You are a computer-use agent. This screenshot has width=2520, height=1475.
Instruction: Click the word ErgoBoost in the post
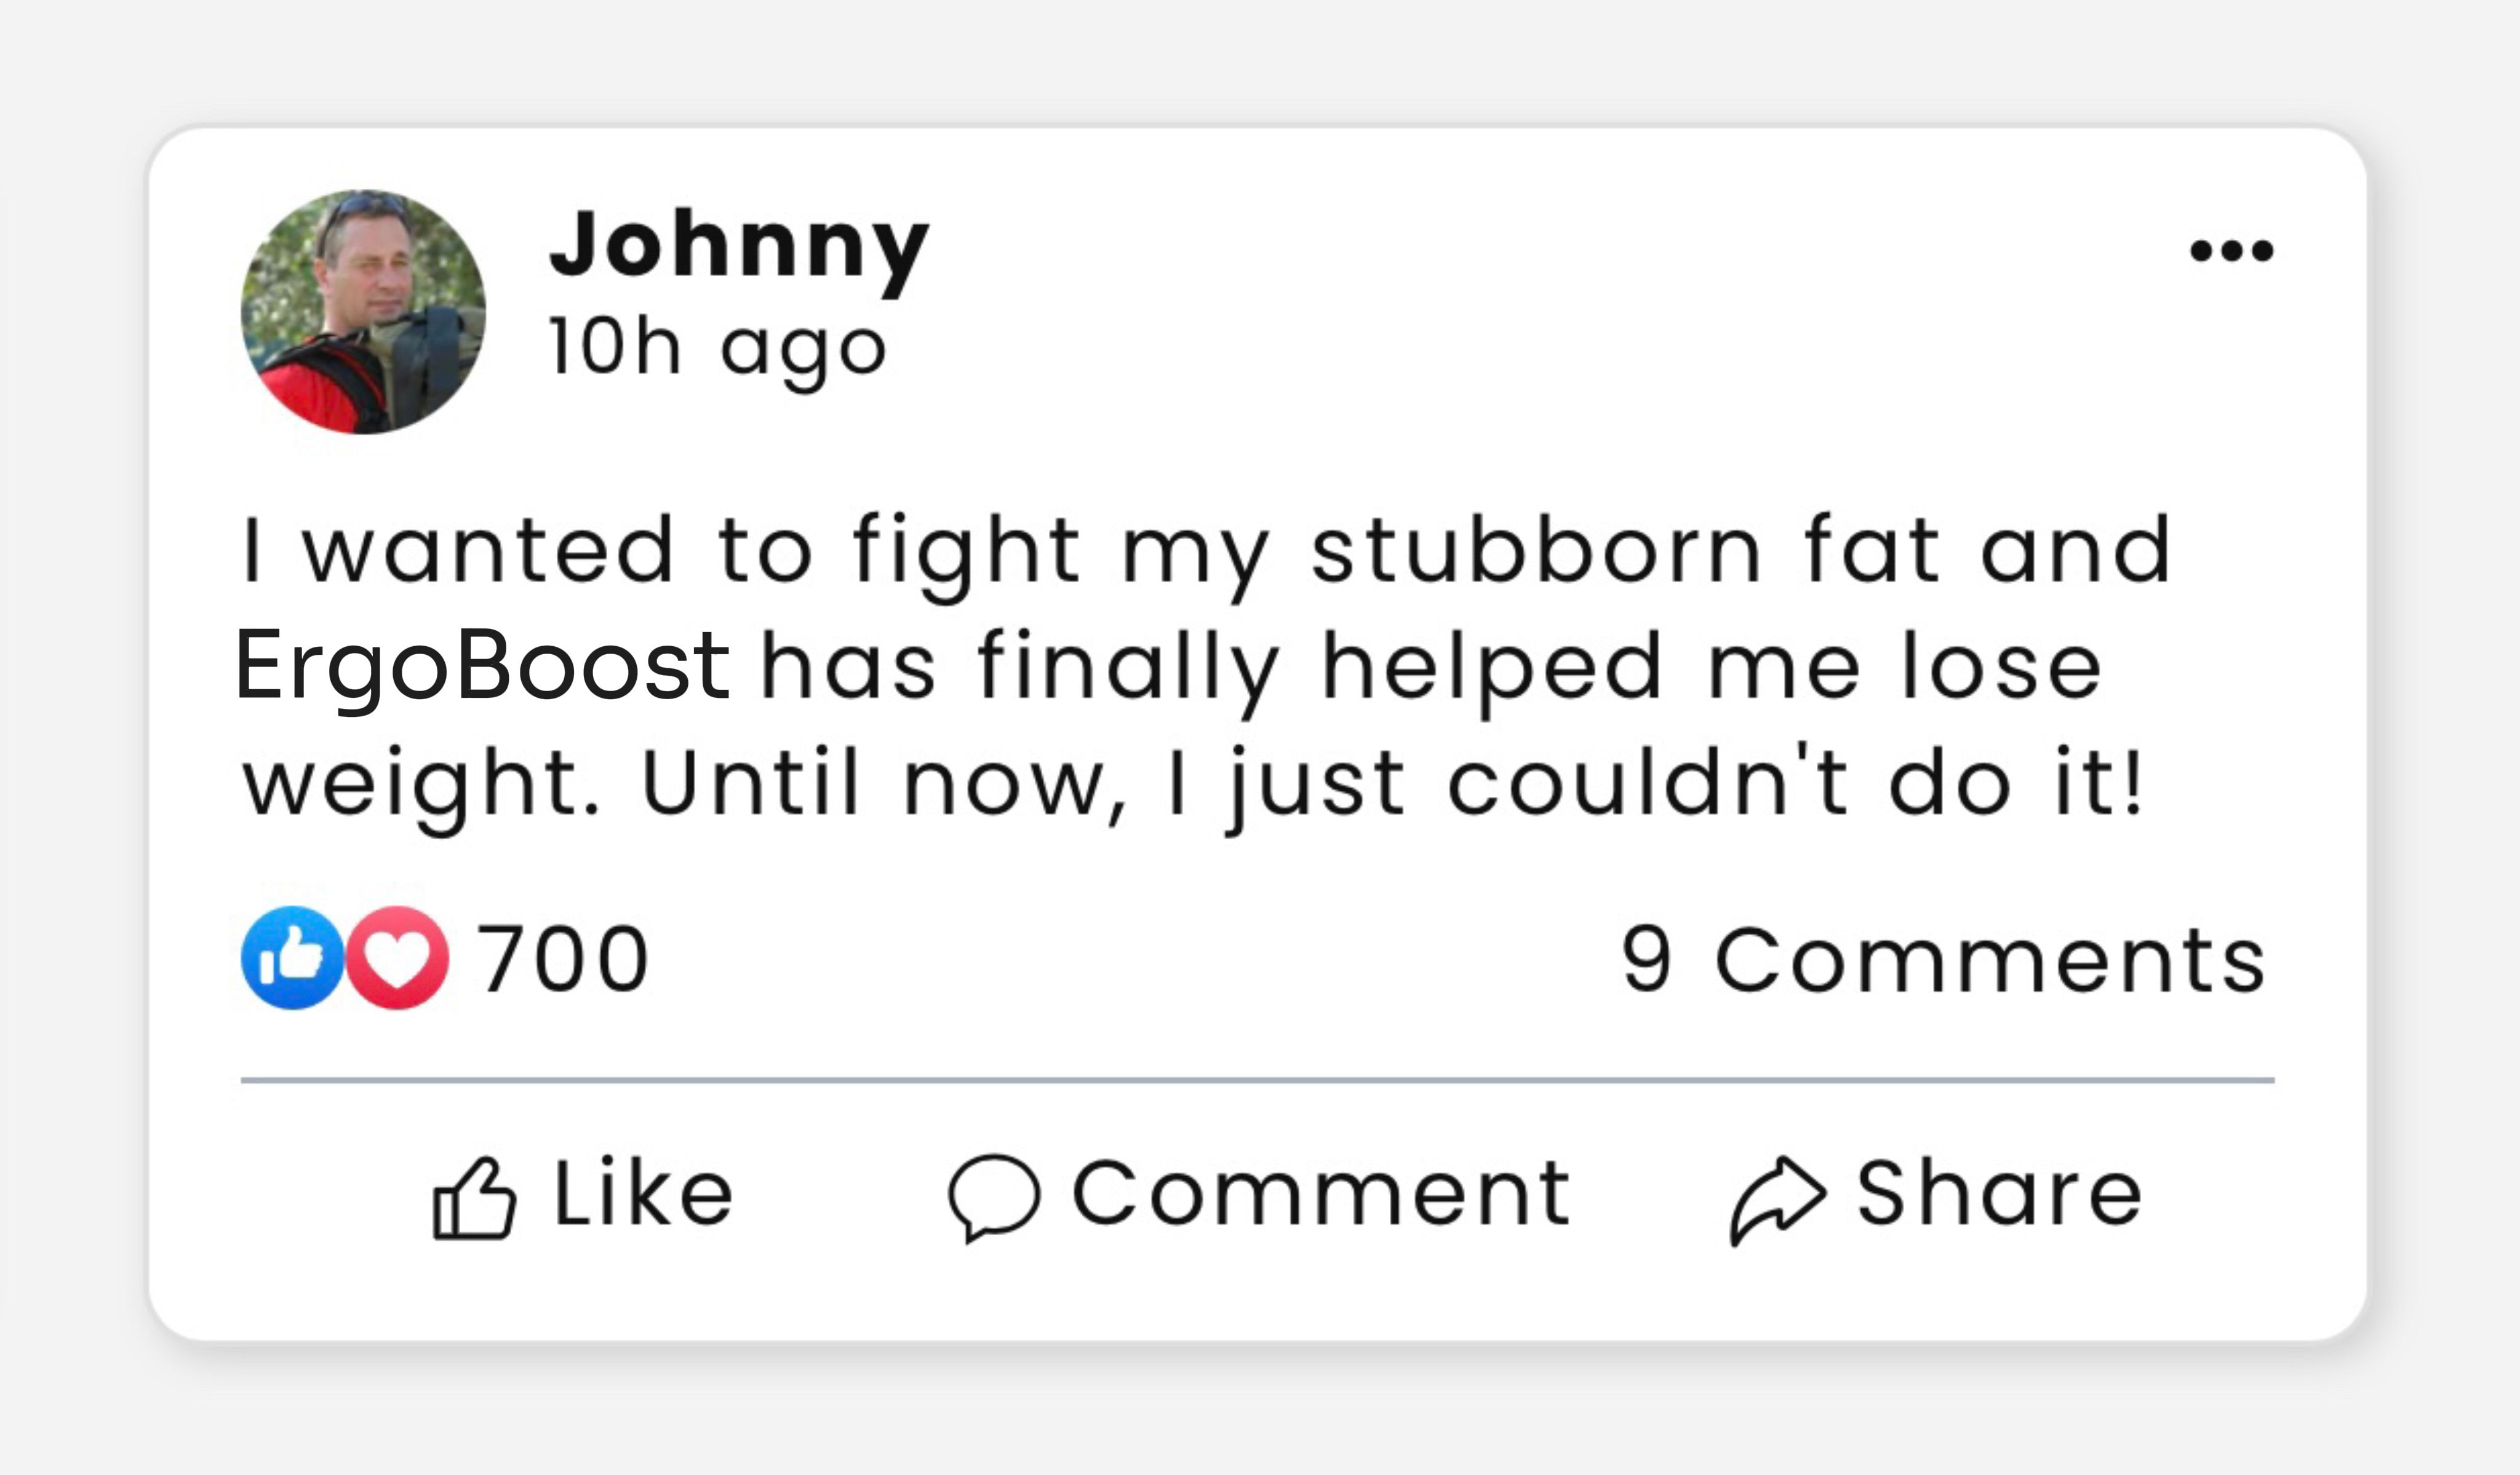pos(482,665)
